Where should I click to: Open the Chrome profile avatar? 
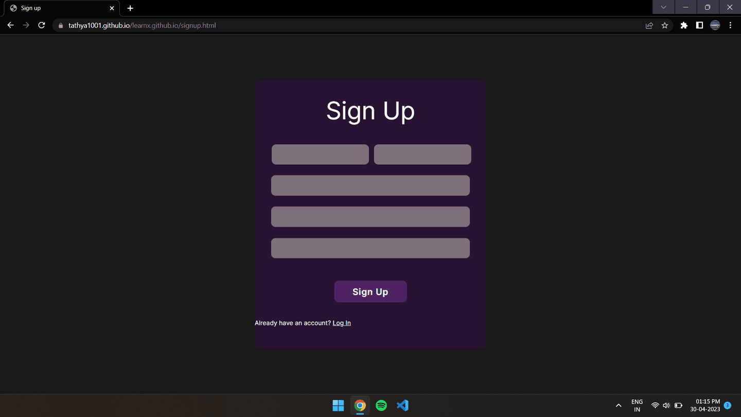pos(715,25)
